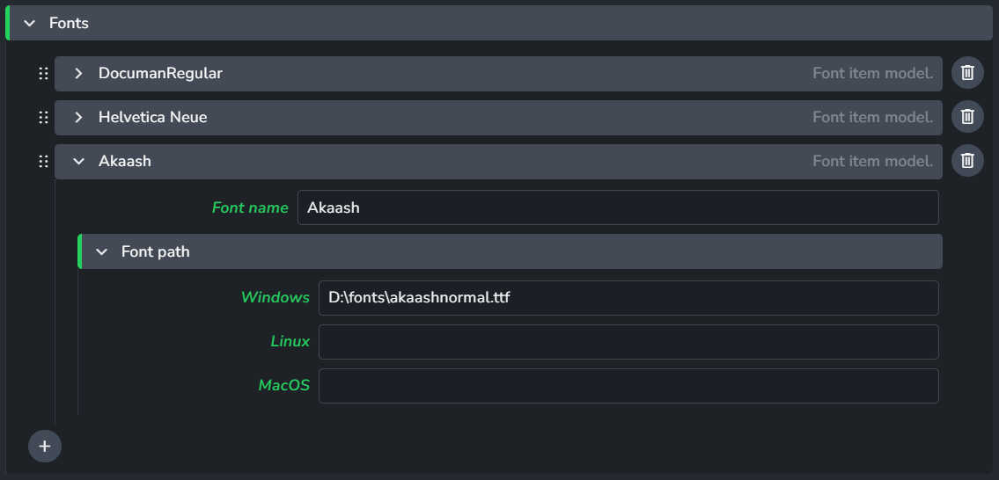Screen dimensions: 999x480
Task: Click the 'Font path' header title
Action: (155, 252)
